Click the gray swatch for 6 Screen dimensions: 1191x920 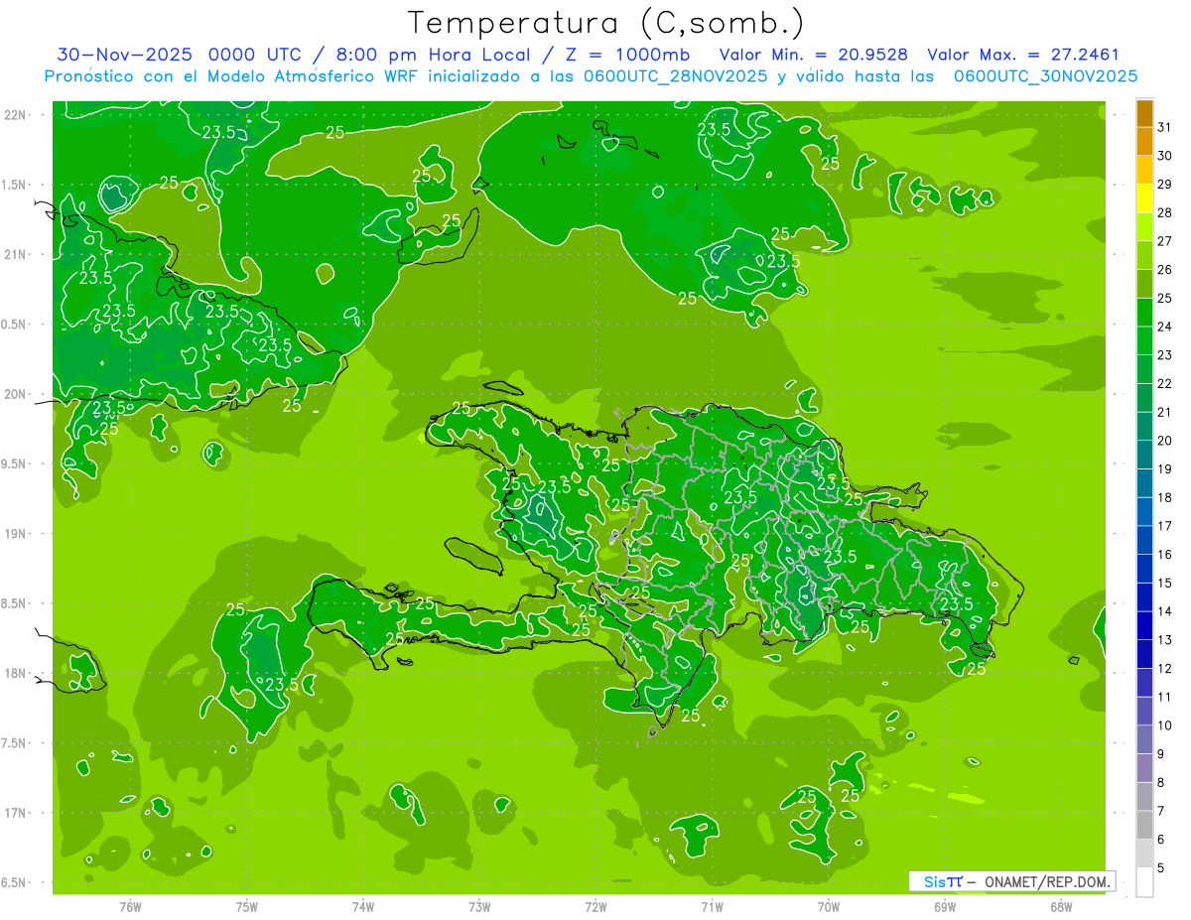click(1144, 826)
